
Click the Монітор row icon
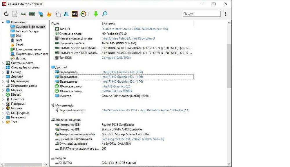(57, 96)
